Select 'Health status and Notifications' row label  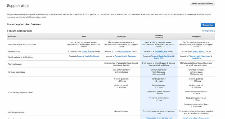(20, 57)
